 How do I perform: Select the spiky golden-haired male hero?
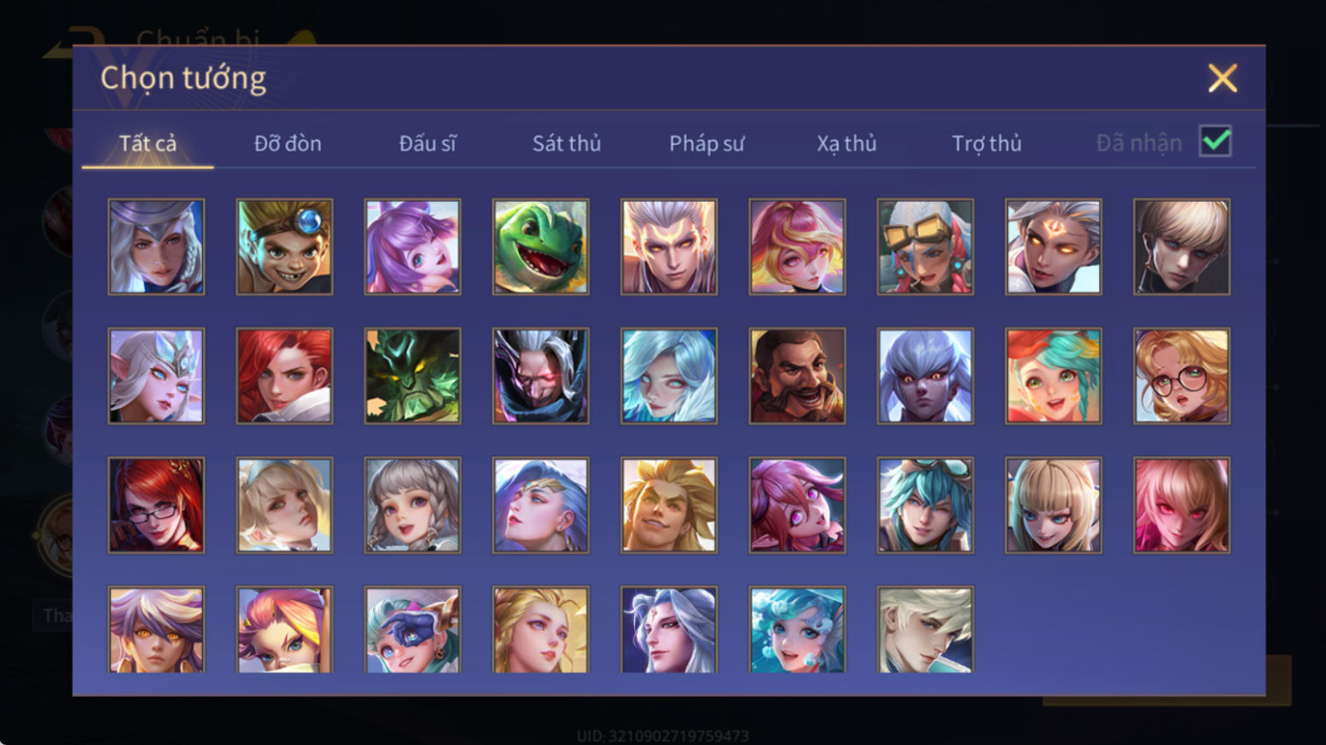click(669, 505)
